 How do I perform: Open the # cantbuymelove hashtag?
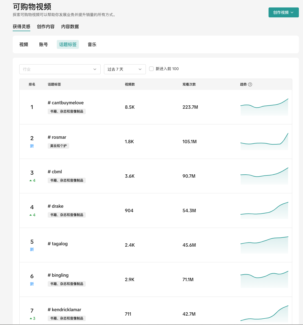coord(66,103)
